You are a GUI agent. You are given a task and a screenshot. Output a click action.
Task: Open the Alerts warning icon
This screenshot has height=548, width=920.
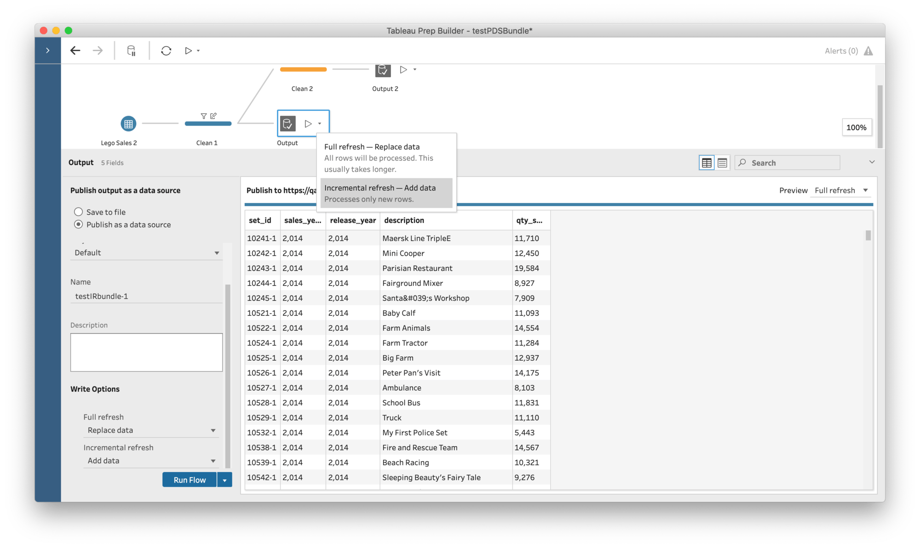pos(868,51)
